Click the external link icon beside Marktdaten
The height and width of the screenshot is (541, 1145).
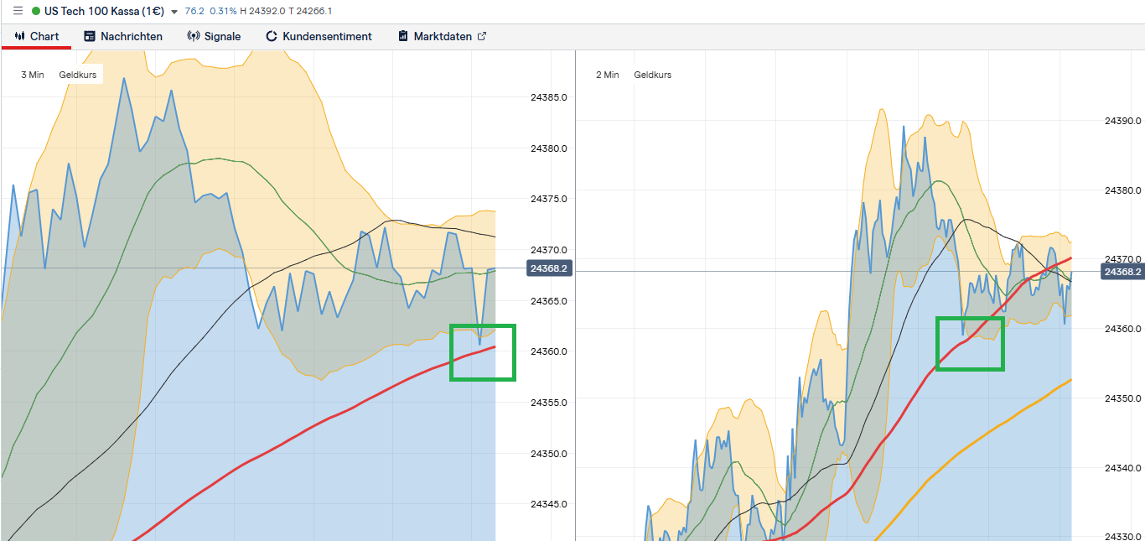482,36
